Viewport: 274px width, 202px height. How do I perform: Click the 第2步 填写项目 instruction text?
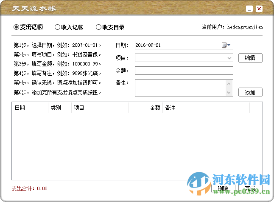pos(57,54)
